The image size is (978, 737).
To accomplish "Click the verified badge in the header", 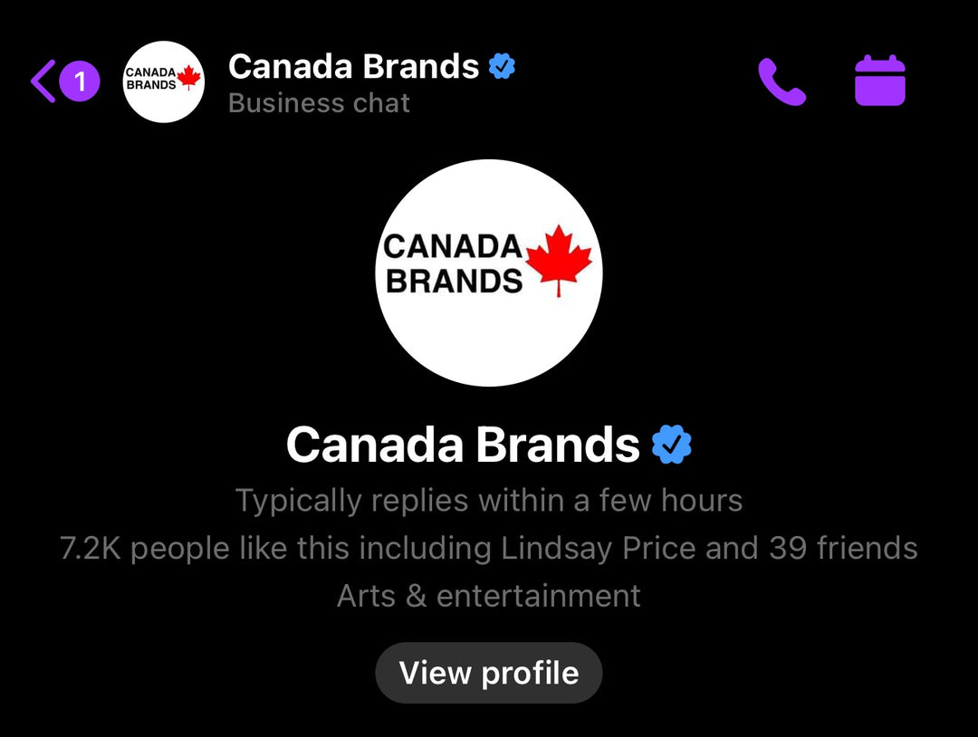I will point(502,66).
